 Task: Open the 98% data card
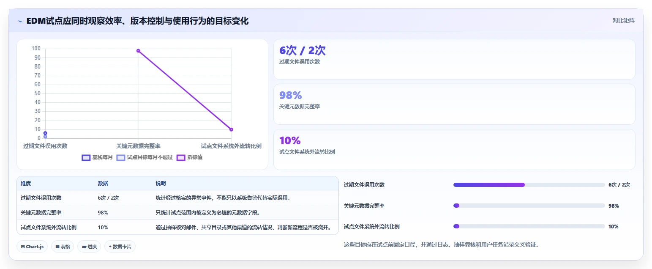pyautogui.click(x=454, y=104)
